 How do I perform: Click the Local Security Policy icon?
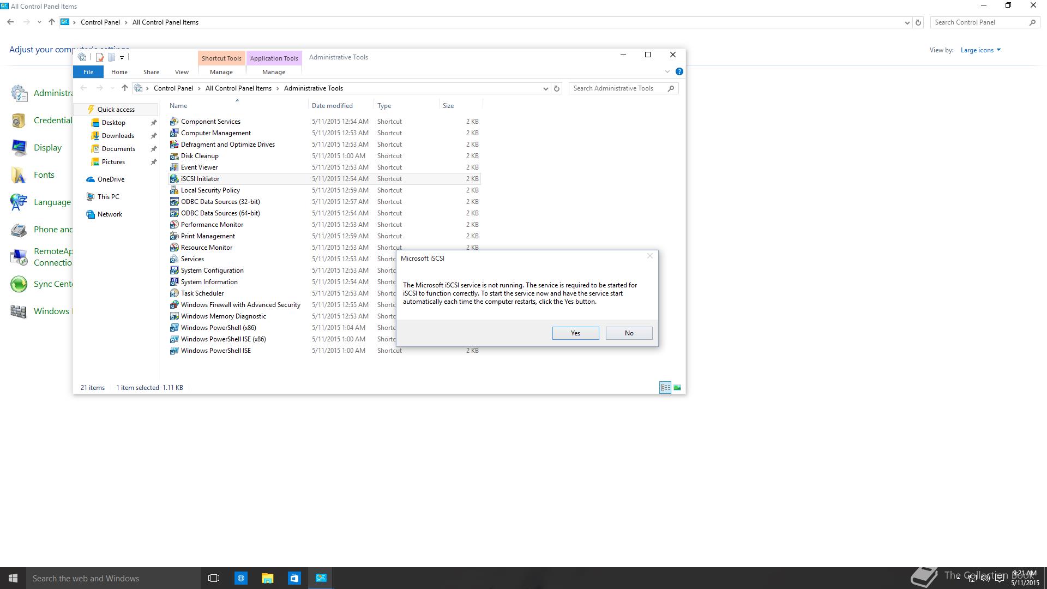[x=174, y=190]
